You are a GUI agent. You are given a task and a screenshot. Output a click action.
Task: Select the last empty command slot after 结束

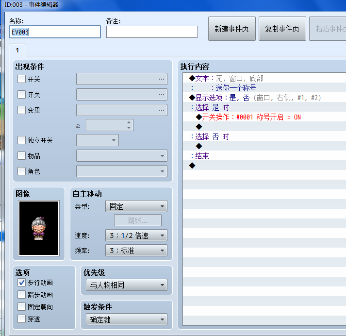264,166
